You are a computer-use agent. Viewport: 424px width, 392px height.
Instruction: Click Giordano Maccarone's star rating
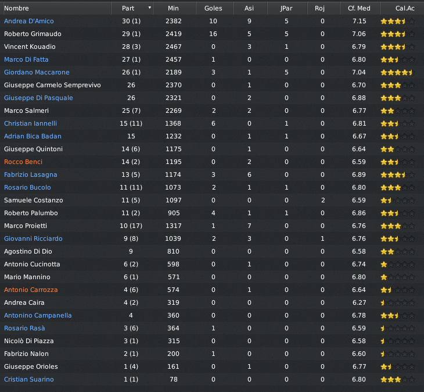click(397, 72)
